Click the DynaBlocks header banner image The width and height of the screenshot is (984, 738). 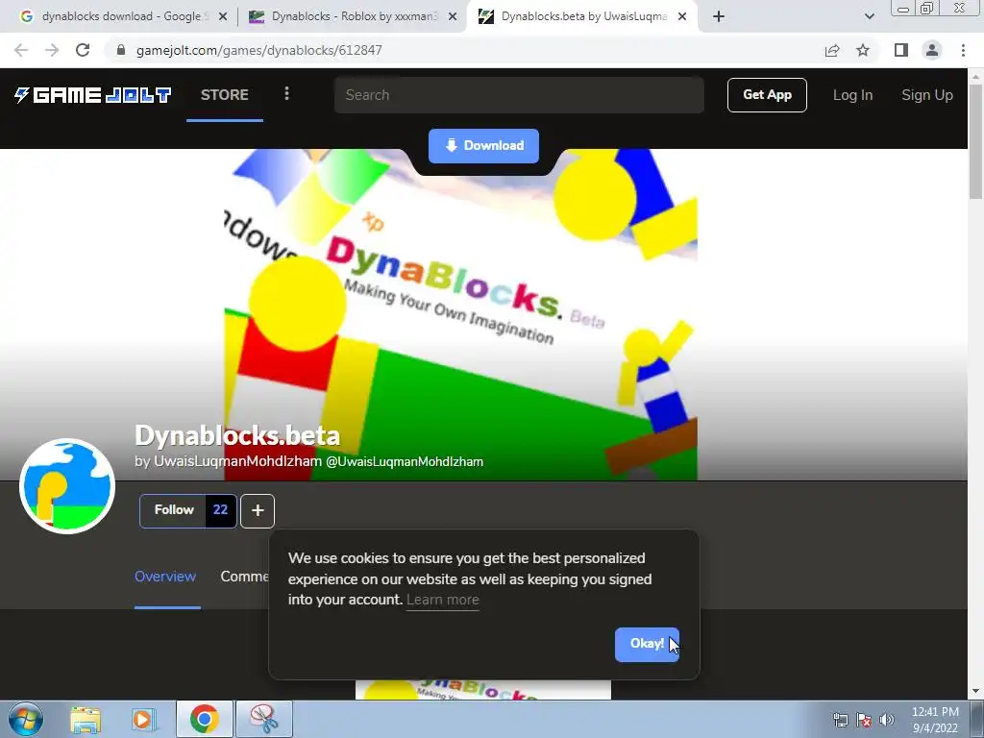coord(460,314)
